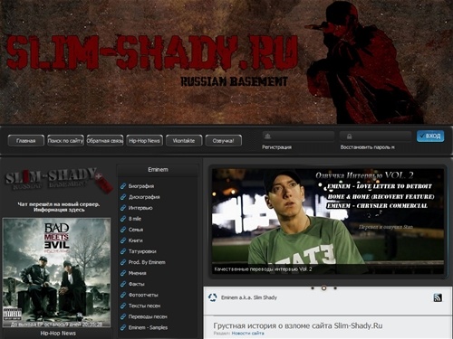
Task: Click the link icon next to 8 mile
Action: point(123,219)
